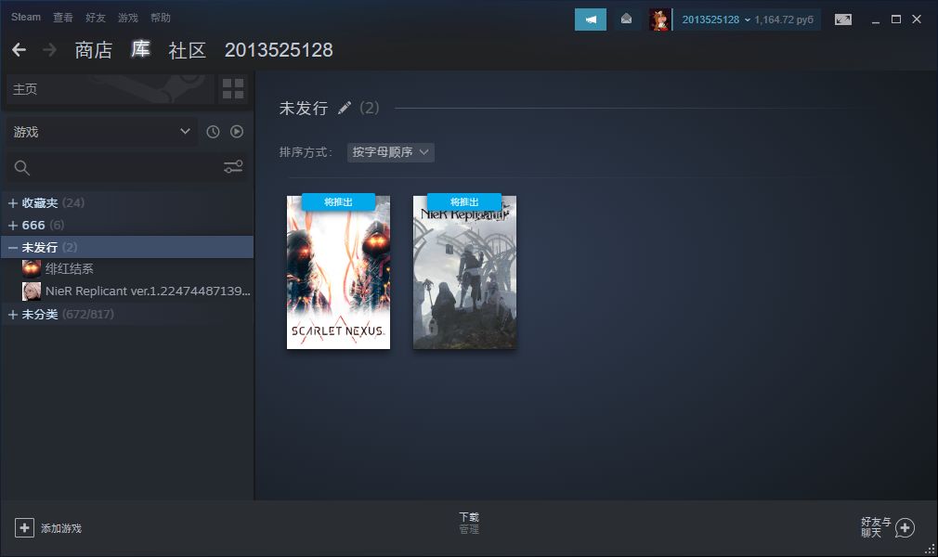Switch to collections grid view icon
The height and width of the screenshot is (557, 938).
pos(233,88)
